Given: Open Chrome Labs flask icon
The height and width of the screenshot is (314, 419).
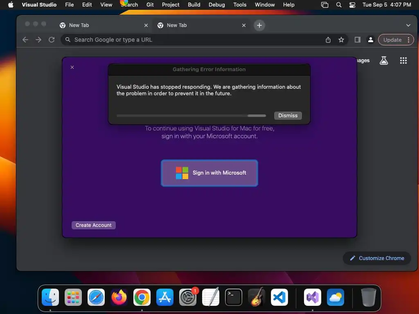Looking at the screenshot, I should tap(384, 61).
